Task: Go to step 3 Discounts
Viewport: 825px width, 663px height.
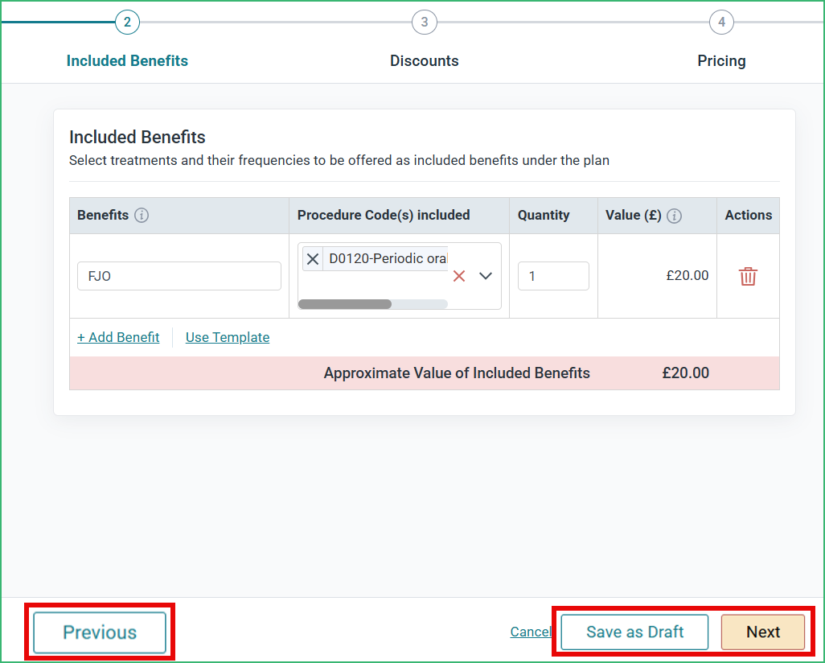Action: pyautogui.click(x=424, y=22)
